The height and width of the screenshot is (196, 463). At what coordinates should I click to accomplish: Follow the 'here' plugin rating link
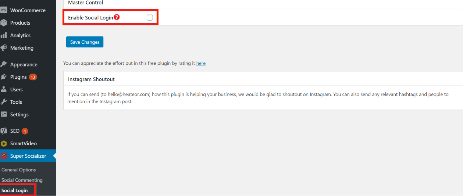point(201,63)
